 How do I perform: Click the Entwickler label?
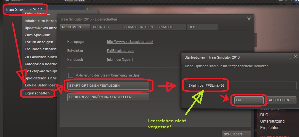coord(75,51)
